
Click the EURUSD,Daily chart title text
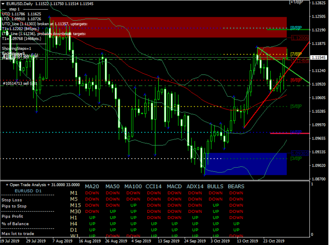[19, 4]
